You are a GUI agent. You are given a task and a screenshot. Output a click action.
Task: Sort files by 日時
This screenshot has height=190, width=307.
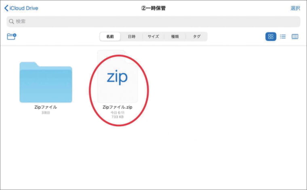(132, 37)
